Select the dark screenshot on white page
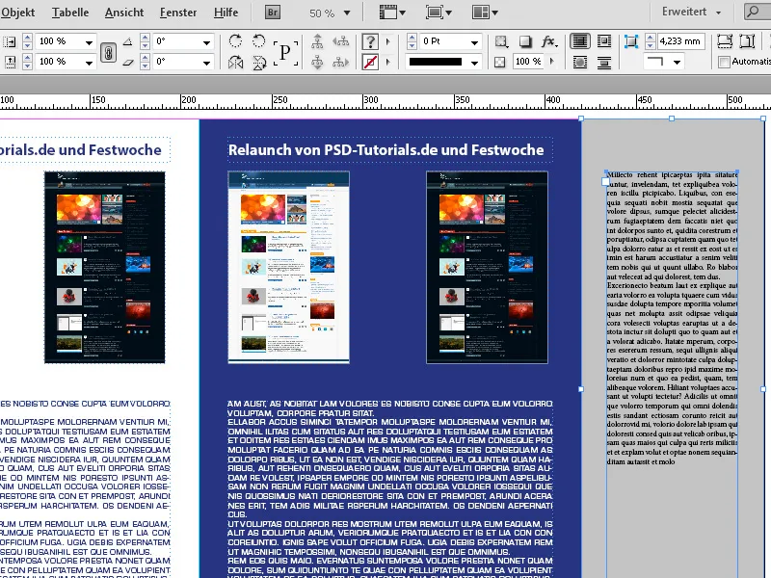The image size is (771, 578). pyautogui.click(x=105, y=268)
